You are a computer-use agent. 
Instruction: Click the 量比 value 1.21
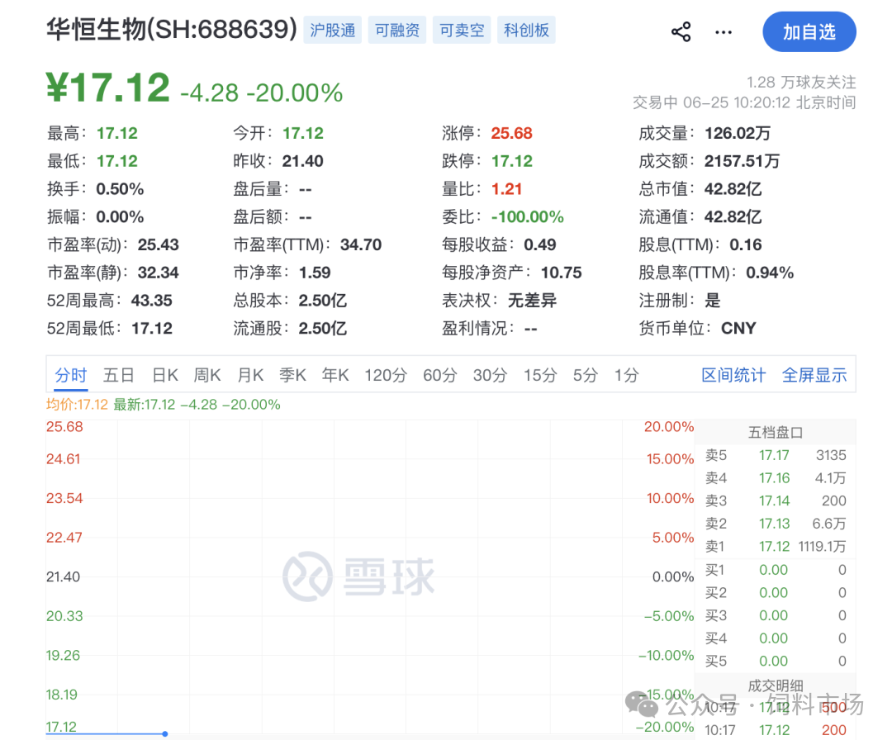(506, 189)
